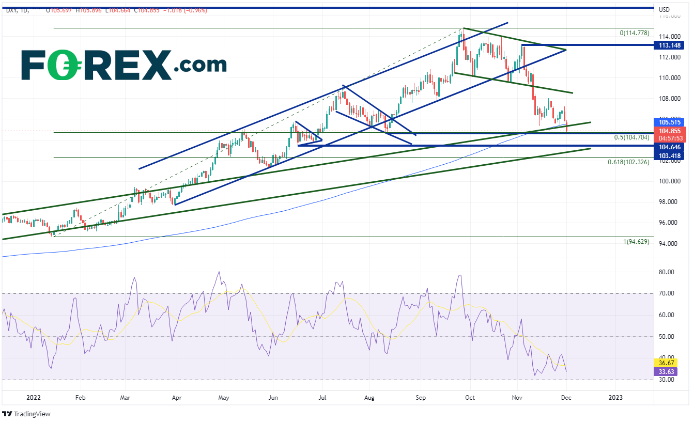Click the Dec marker on the time axis

pos(566,398)
